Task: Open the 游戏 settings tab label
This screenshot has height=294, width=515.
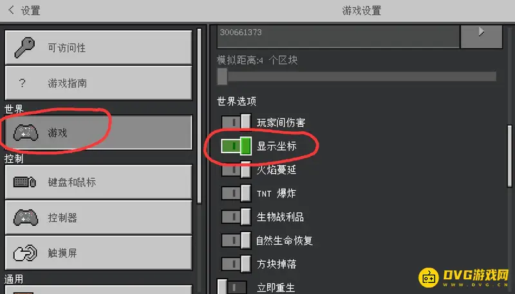Action: tap(57, 133)
